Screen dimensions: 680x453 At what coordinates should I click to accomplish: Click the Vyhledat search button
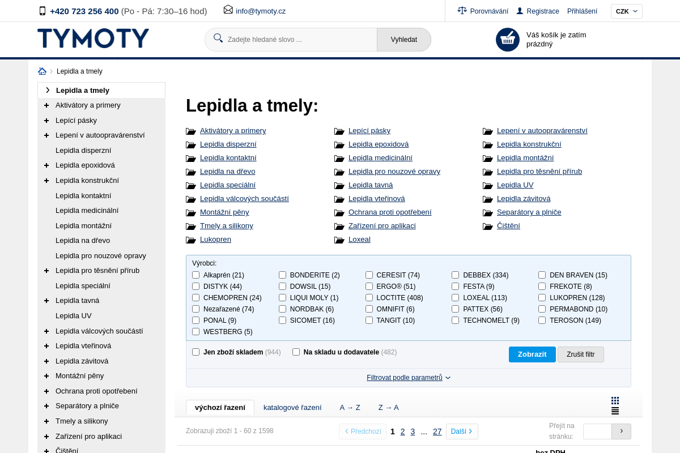point(404,40)
